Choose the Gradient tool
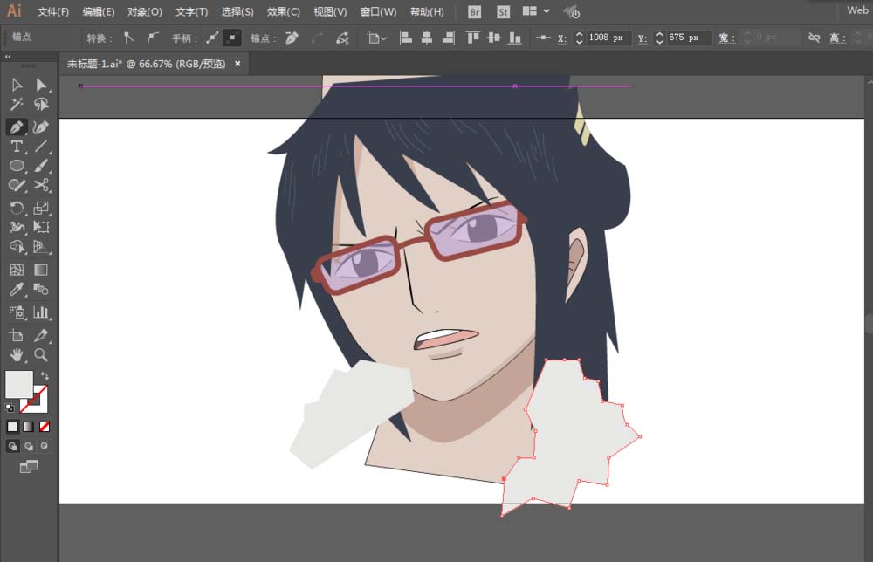Image resolution: width=873 pixels, height=562 pixels. pos(41,270)
